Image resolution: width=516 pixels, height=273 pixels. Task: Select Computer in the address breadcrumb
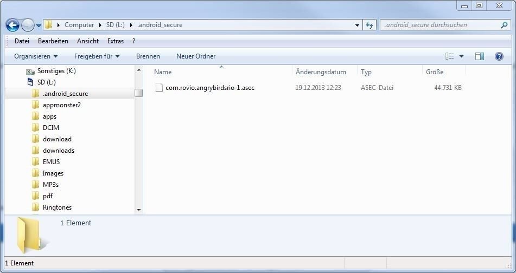pos(79,25)
